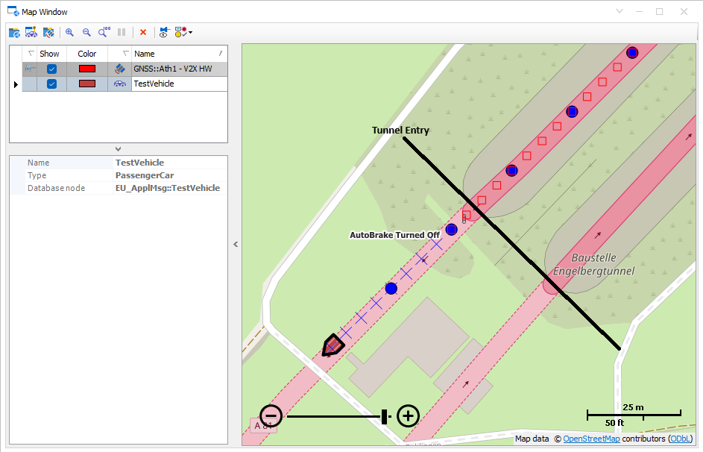Click the Name property value TestVehicle

pos(139,163)
